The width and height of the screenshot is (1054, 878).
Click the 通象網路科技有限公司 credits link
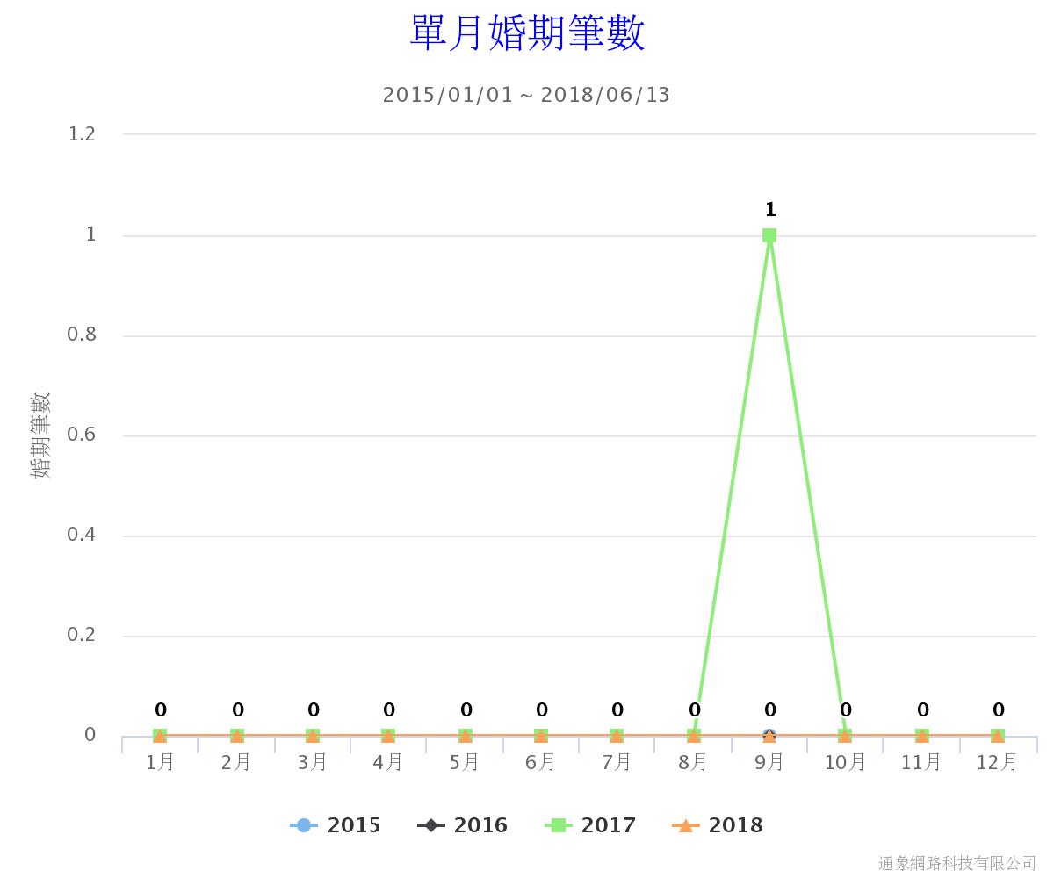point(957,864)
